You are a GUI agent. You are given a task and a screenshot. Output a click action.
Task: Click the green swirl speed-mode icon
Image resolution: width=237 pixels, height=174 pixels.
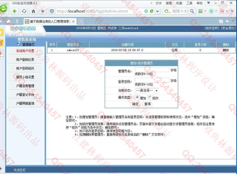point(146,11)
